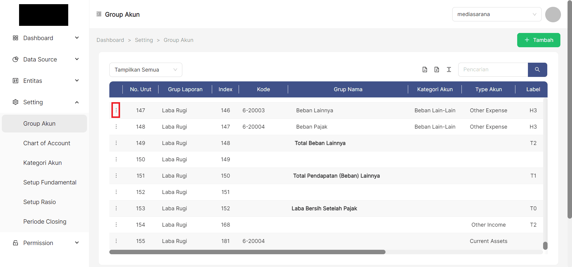The image size is (572, 267).
Task: Toggle the sidebar collapse icon beside Group Akun
Action: pyautogui.click(x=99, y=14)
